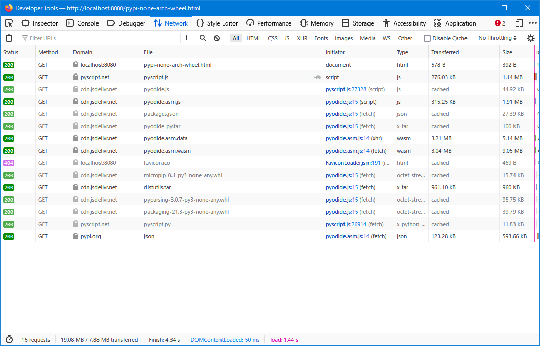This screenshot has height=346, width=540.
Task: Sort by the Status column header
Action: 17,52
